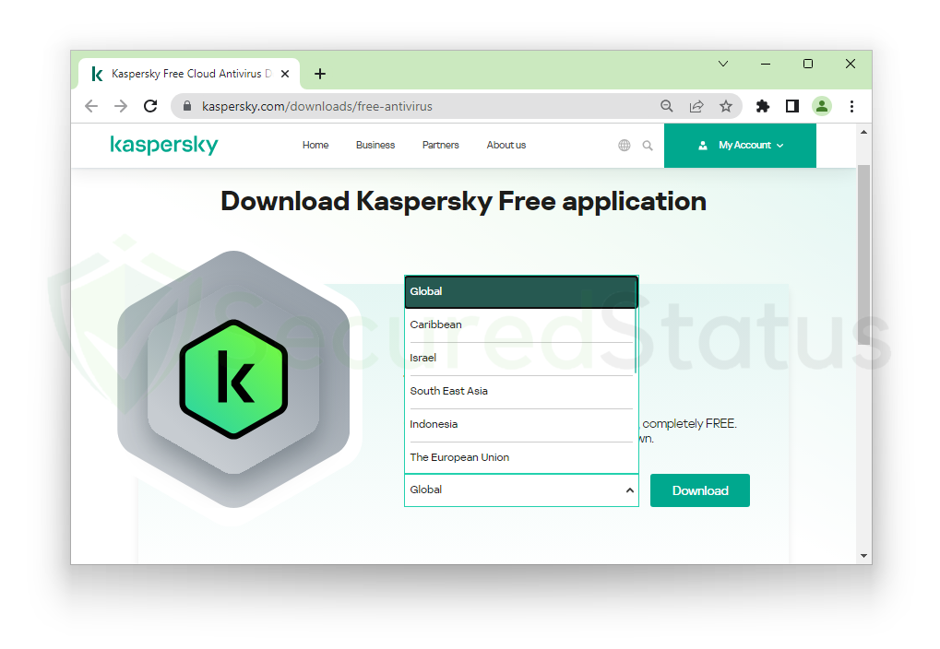Select the highlighted Global option

pyautogui.click(x=520, y=292)
